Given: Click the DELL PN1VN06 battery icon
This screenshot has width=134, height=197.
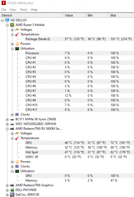Looking at the screenshot, I should 12,190.
